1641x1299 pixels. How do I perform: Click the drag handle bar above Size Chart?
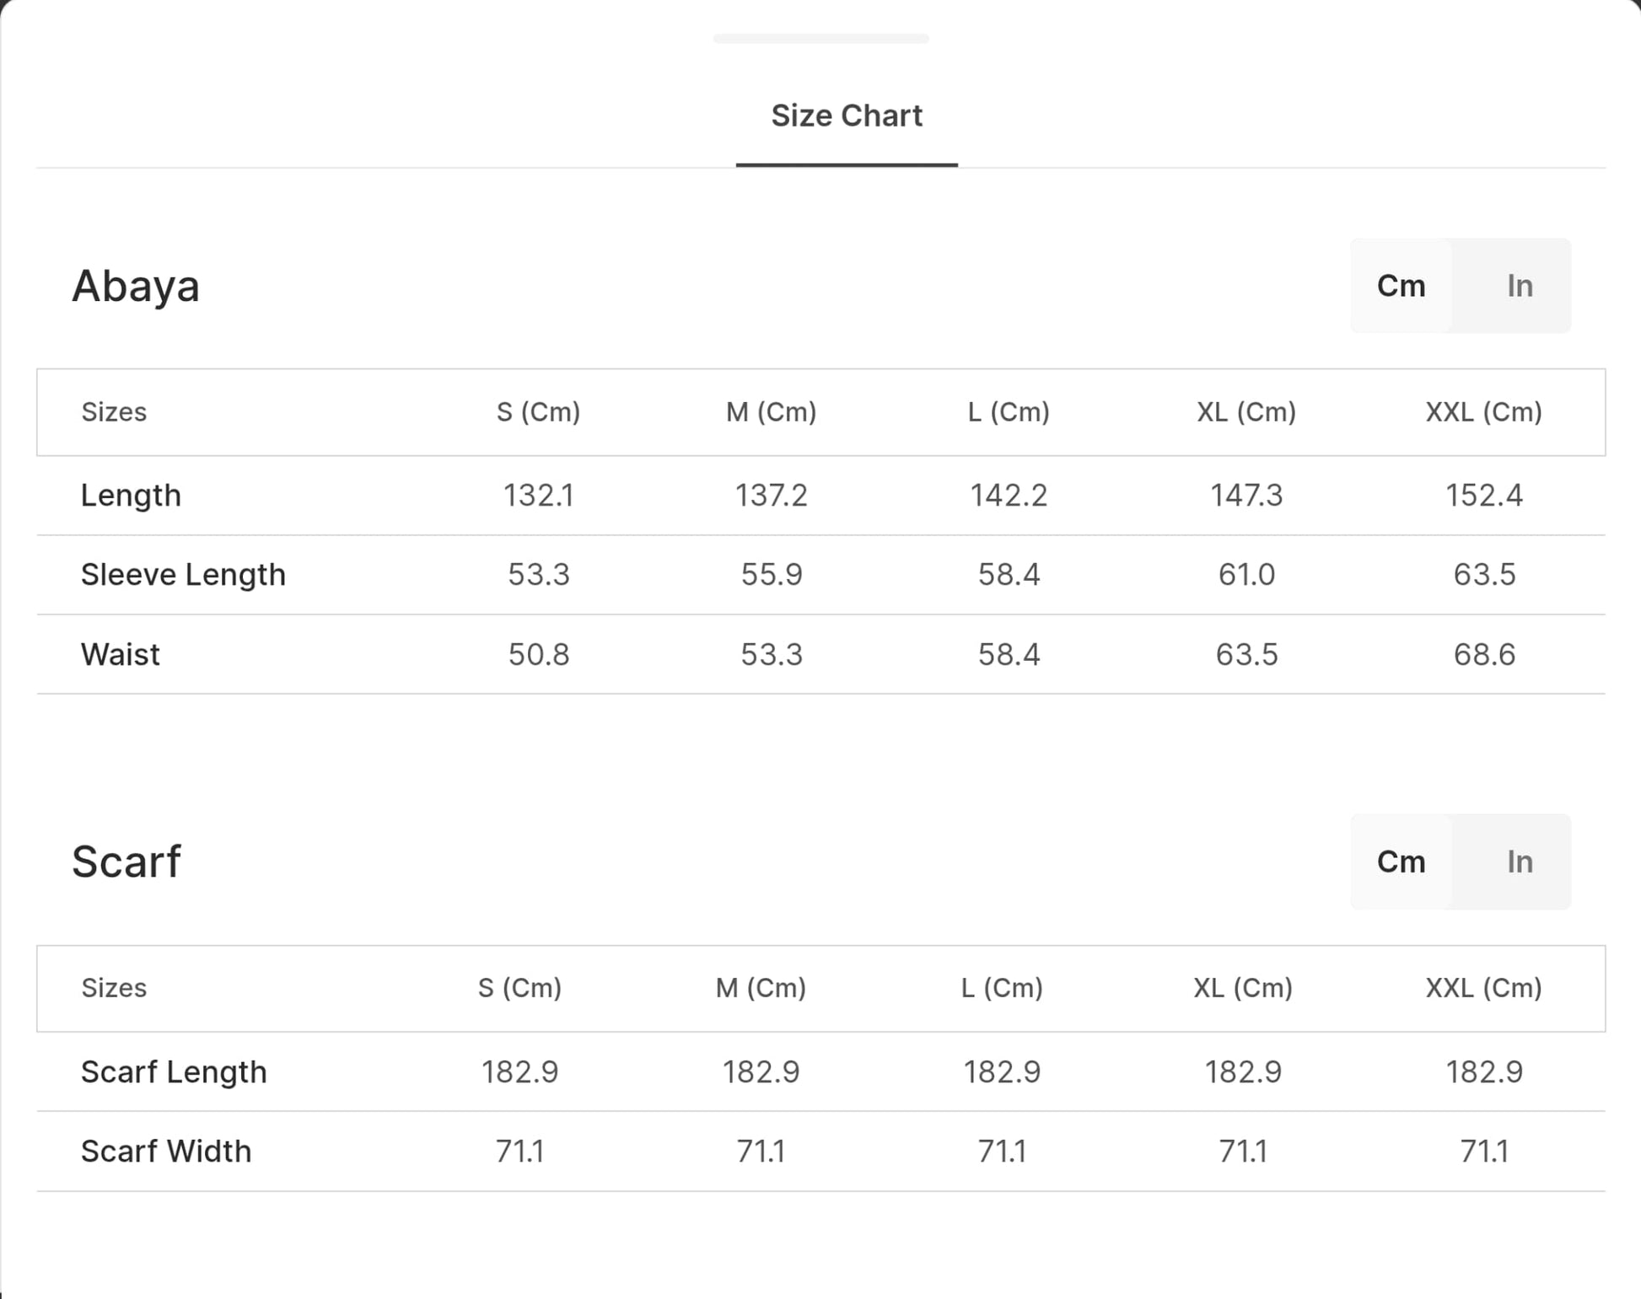[820, 39]
